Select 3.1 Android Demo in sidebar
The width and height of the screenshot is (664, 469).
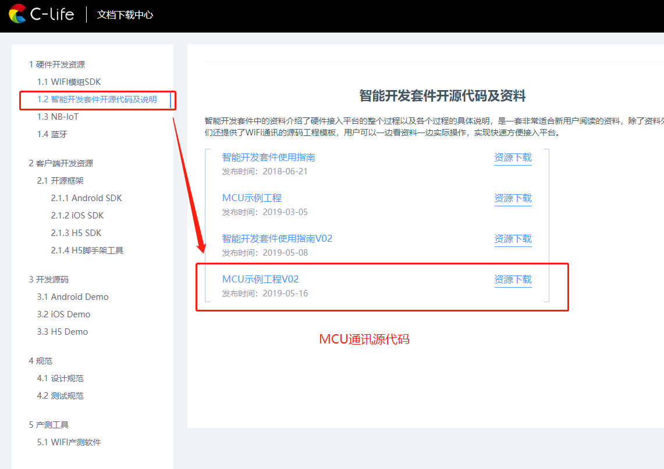tap(73, 297)
